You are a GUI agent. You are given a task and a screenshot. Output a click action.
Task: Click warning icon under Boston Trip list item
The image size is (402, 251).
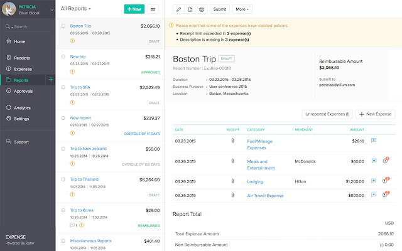click(x=73, y=41)
